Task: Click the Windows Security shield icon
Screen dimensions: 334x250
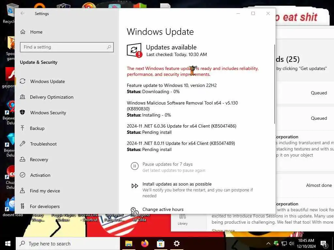Action: (x=23, y=112)
